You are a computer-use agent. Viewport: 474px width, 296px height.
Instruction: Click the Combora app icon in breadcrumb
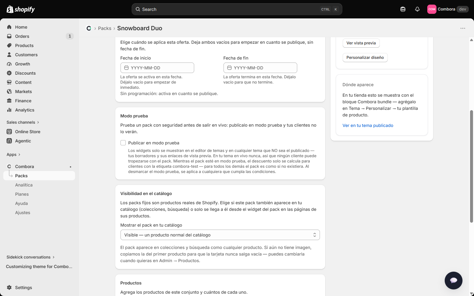pos(89,28)
